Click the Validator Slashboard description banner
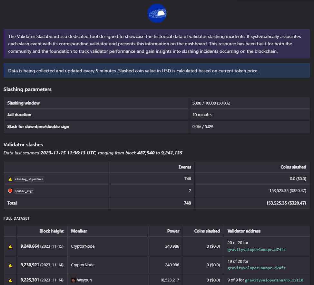 point(157,44)
